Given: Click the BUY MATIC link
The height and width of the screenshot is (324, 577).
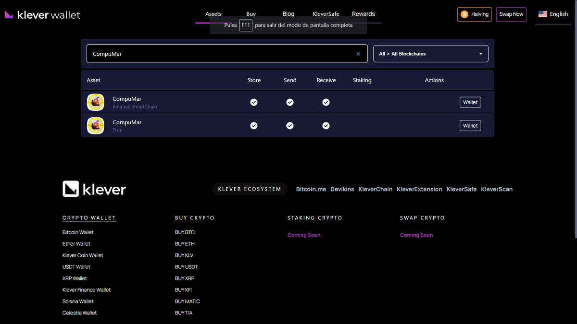Looking at the screenshot, I should [188, 301].
